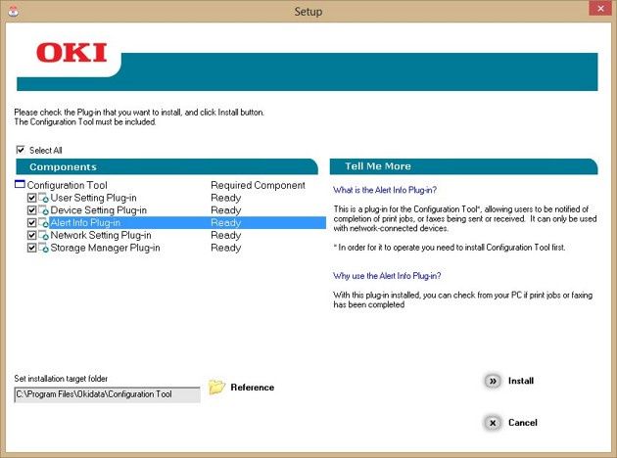This screenshot has width=617, height=458.
Task: Click the 'Set installation target folder' label
Action: pos(61,379)
